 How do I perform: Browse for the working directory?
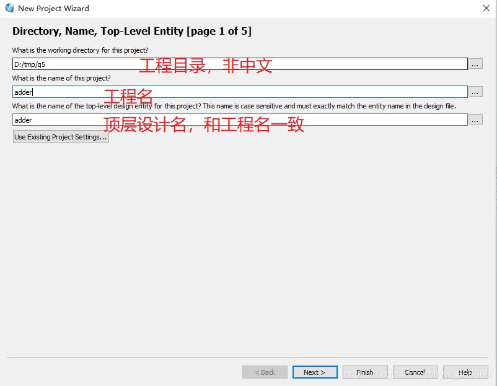click(475, 64)
